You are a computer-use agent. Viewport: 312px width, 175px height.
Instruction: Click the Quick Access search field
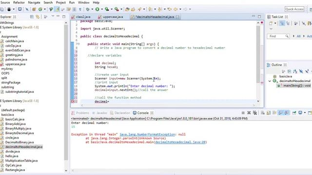[x=294, y=9]
